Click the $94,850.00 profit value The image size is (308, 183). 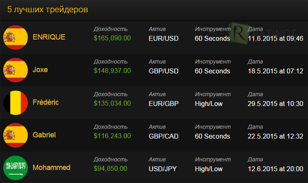[x=110, y=168]
